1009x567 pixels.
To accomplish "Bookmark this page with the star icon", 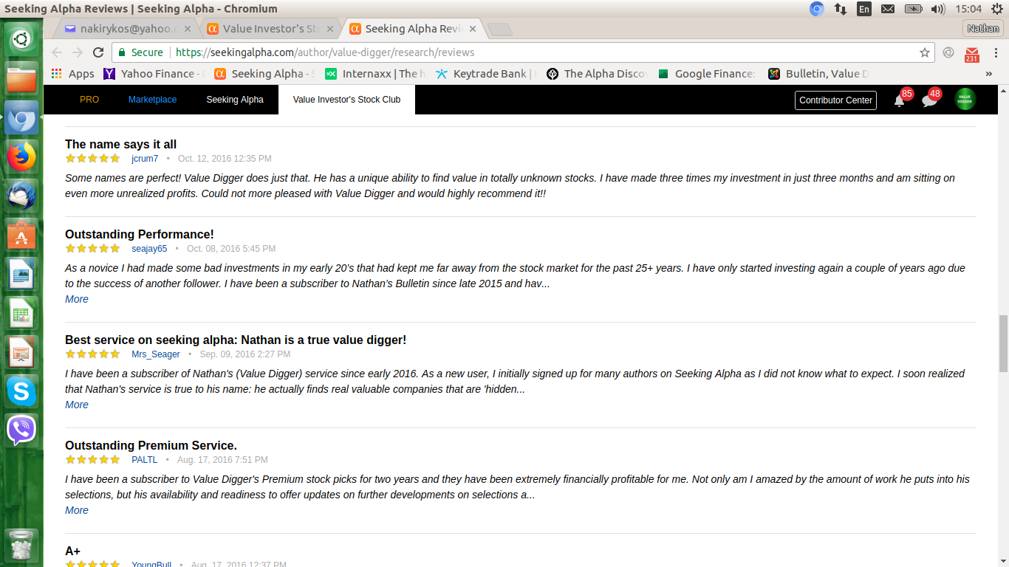I will [924, 52].
